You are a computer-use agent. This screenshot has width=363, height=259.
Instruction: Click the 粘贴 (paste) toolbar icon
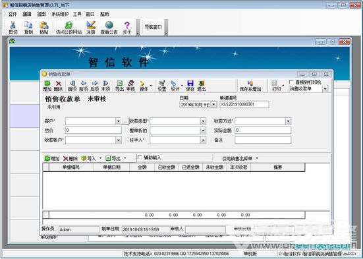coord(43,25)
